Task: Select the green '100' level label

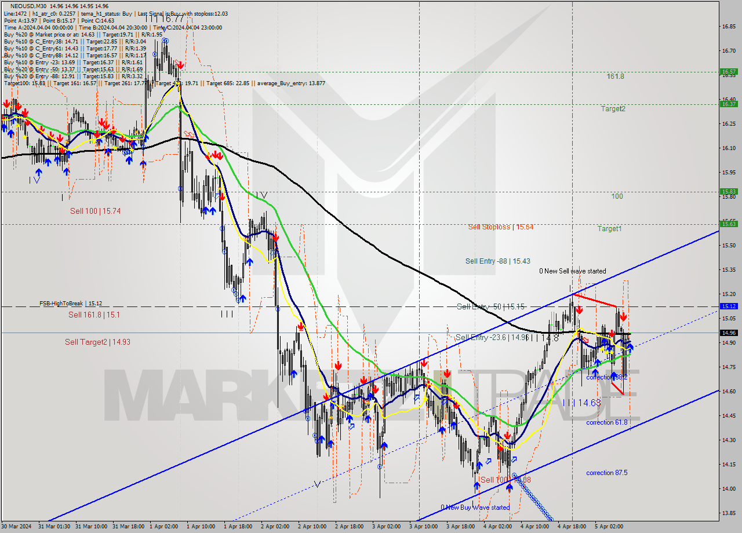Action: (617, 196)
